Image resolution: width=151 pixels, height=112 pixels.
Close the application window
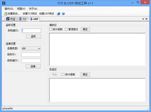point(145,2)
